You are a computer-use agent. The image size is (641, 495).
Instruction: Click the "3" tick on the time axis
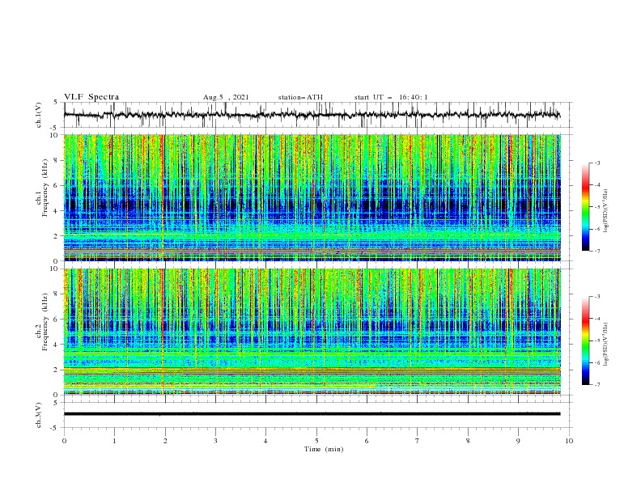tap(215, 441)
